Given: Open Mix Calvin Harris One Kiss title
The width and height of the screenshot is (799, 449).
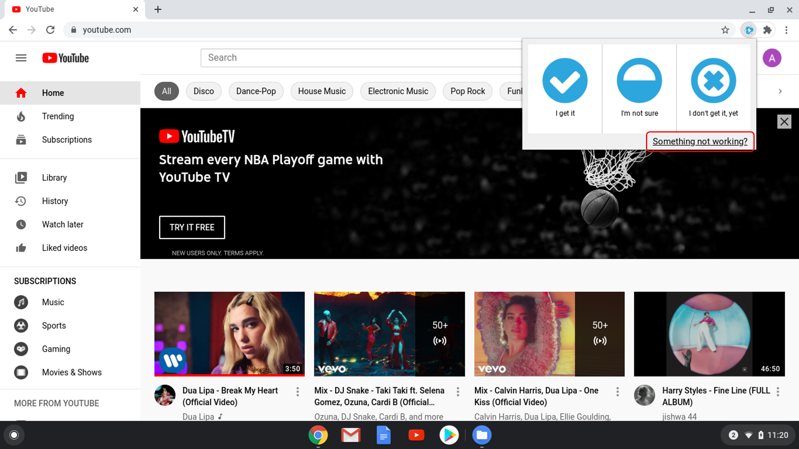Looking at the screenshot, I should pyautogui.click(x=536, y=396).
